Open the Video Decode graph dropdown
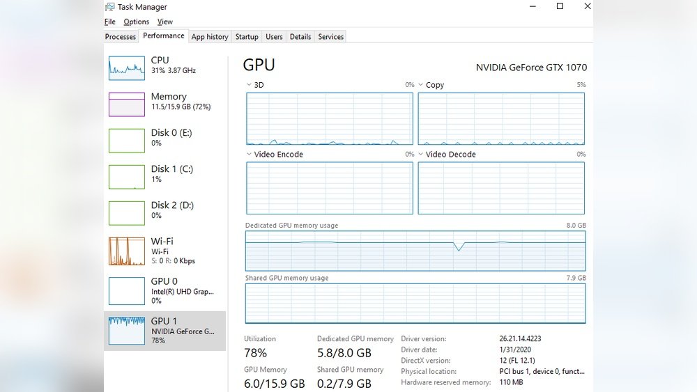697x392 pixels. tap(421, 155)
